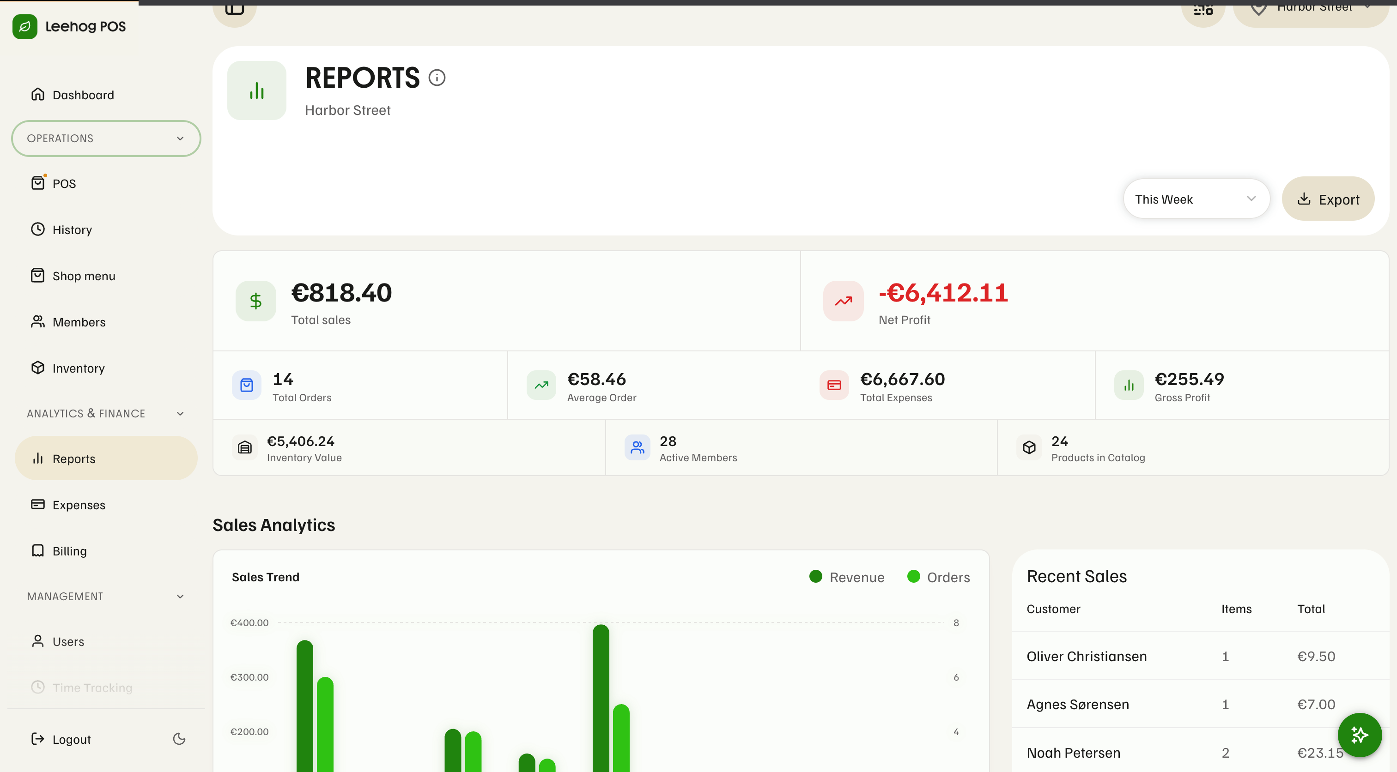The width and height of the screenshot is (1397, 772).
Task: Click the tallest Revenue bar in chart
Action: pos(601,698)
